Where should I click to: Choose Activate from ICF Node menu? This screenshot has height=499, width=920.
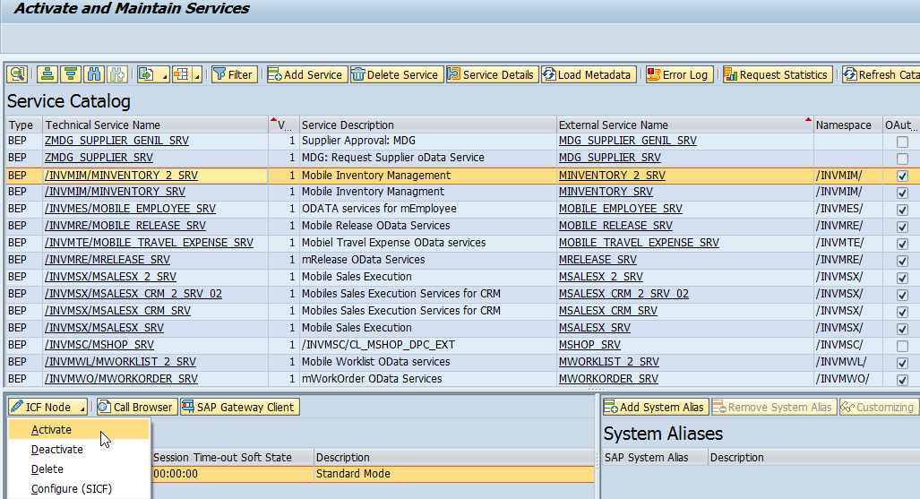pyautogui.click(x=52, y=430)
